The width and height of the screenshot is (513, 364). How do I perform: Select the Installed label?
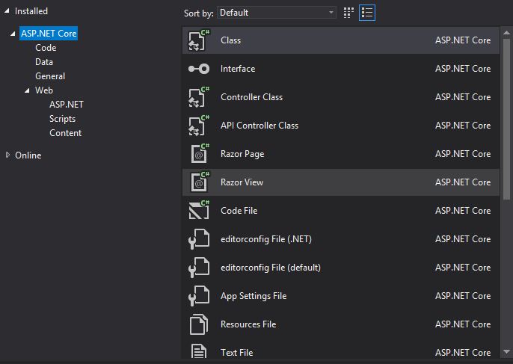pos(31,11)
